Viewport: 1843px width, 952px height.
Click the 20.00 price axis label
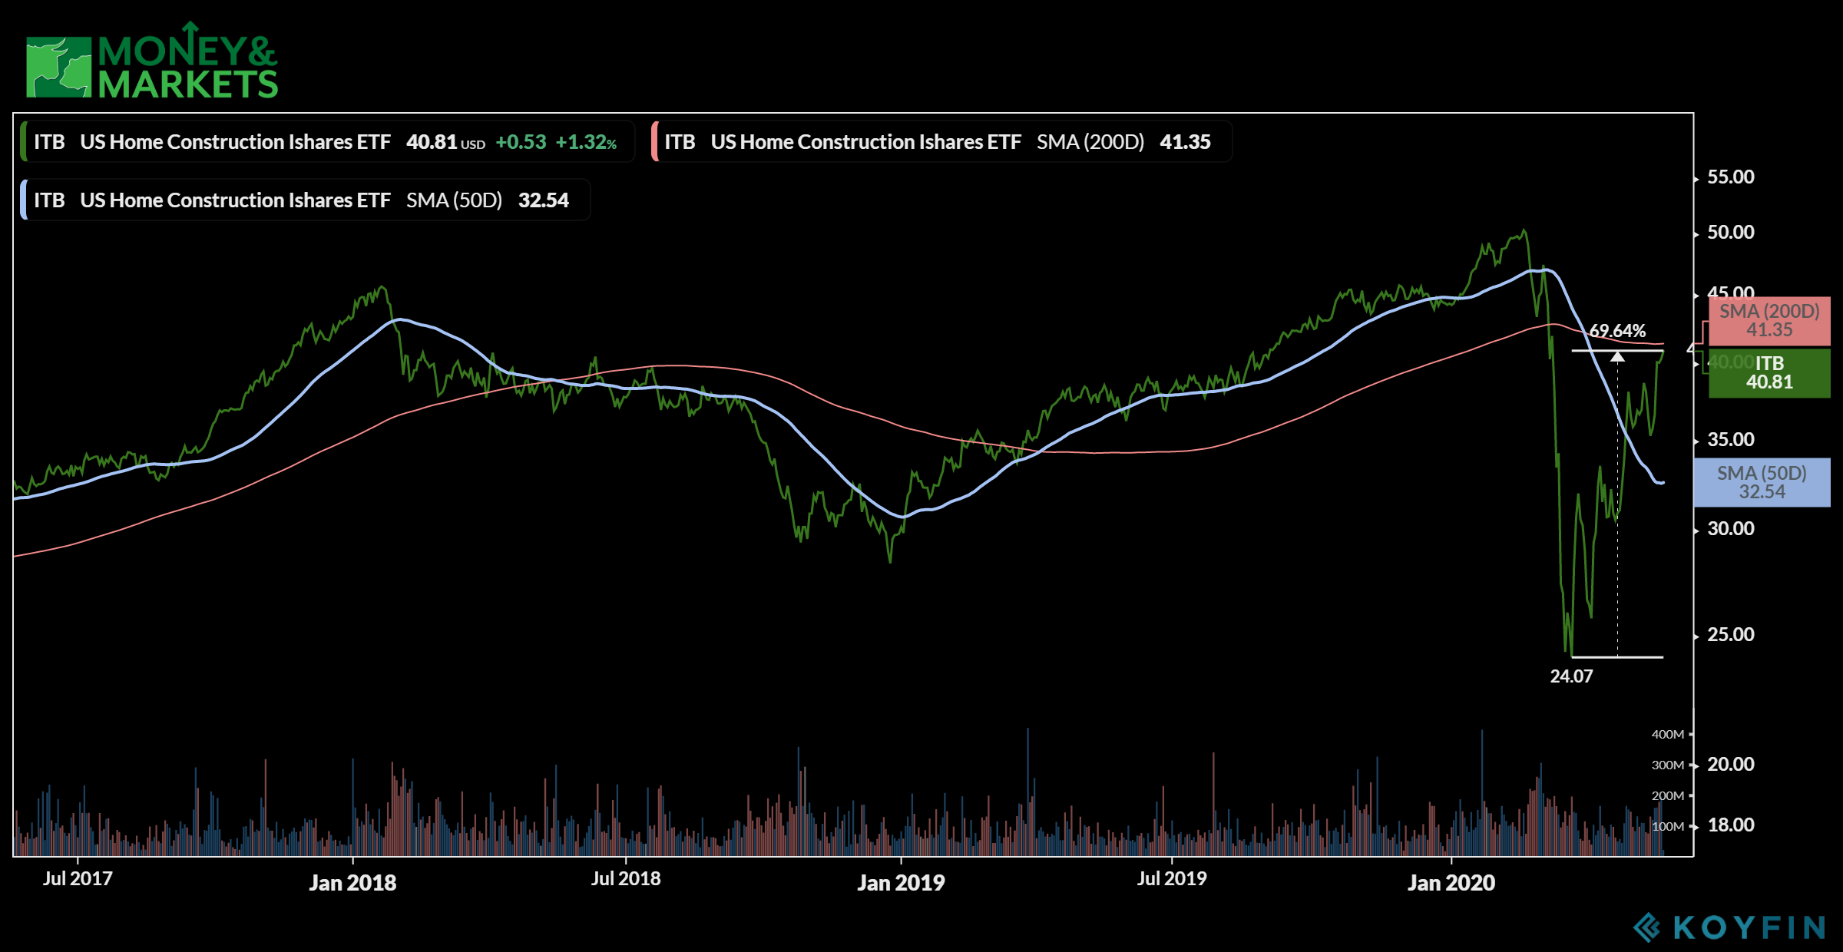[1731, 765]
